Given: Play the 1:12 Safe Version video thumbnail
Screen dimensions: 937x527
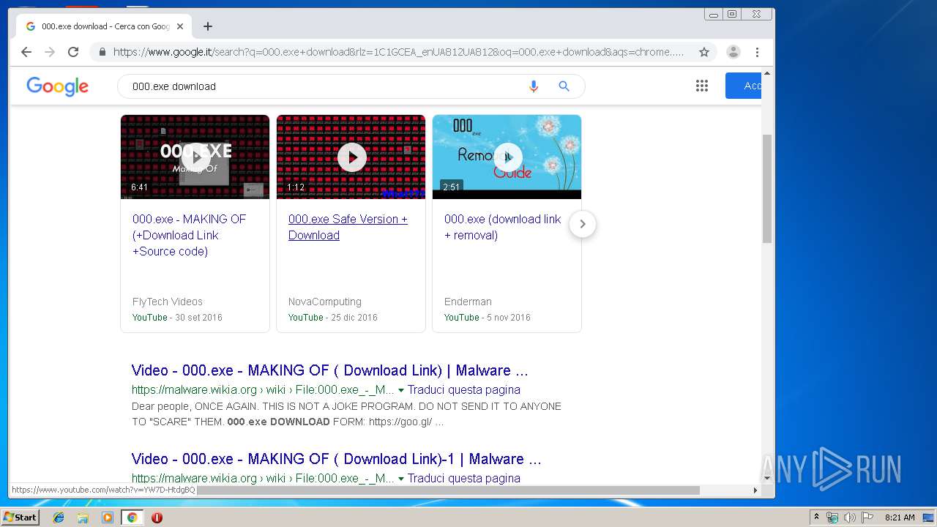Looking at the screenshot, I should tap(351, 157).
